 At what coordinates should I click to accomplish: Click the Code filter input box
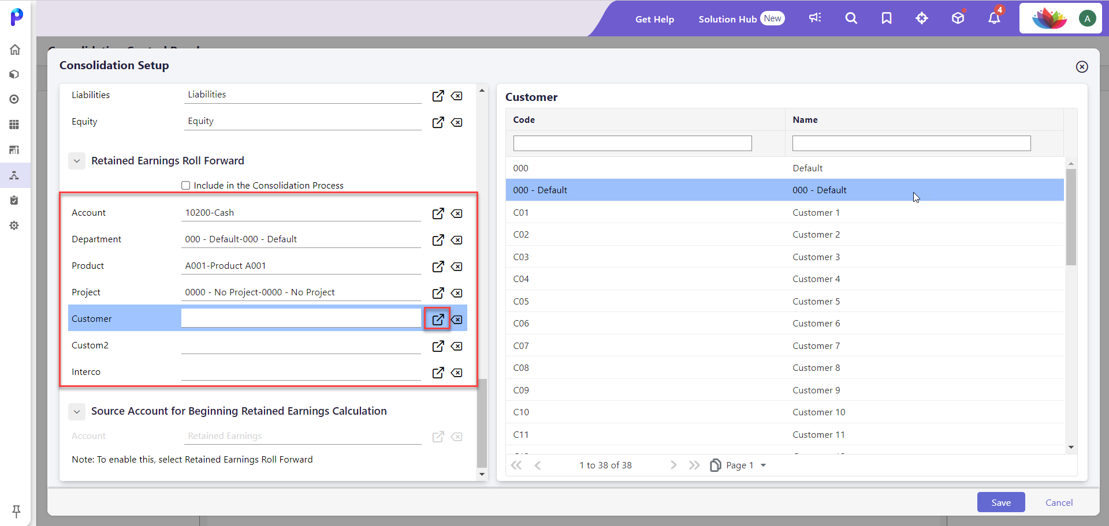tap(632, 144)
